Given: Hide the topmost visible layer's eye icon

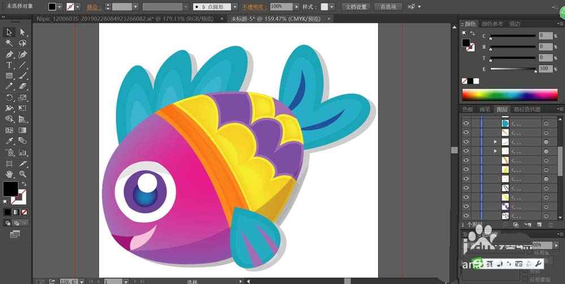Looking at the screenshot, I should click(466, 123).
